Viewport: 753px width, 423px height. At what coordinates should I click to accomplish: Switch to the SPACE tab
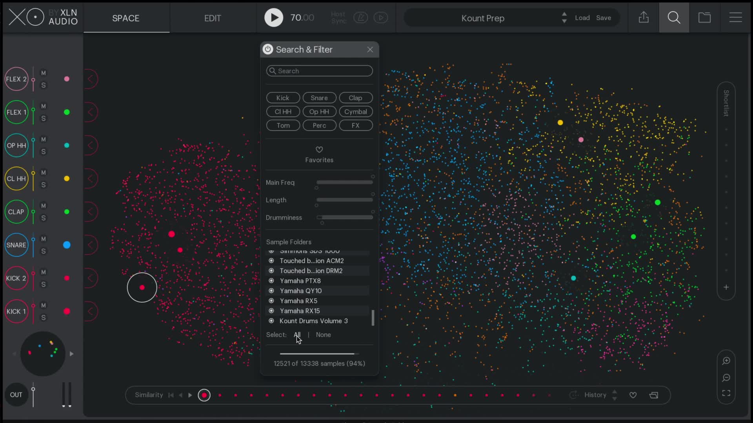(x=126, y=18)
